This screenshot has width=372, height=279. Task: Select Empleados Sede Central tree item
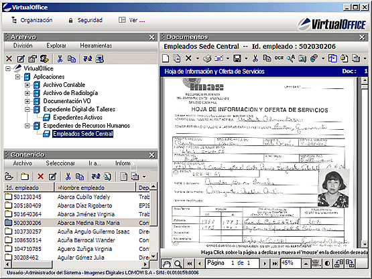pyautogui.click(x=83, y=134)
